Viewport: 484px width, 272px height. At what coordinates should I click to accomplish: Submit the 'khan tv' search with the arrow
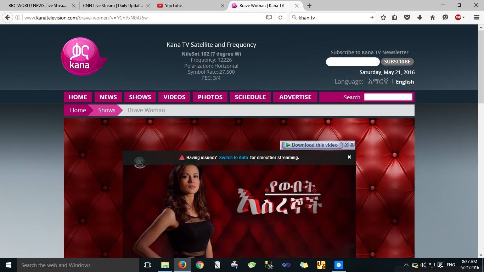coord(372,17)
